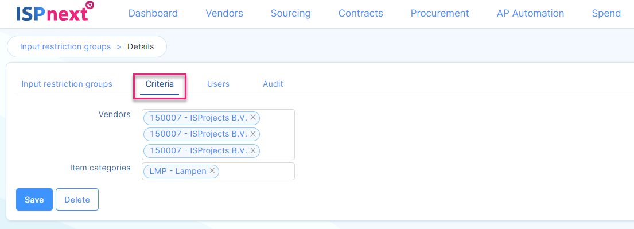The image size is (634, 229).
Task: Select the Input restriction groups tab
Action: [67, 84]
